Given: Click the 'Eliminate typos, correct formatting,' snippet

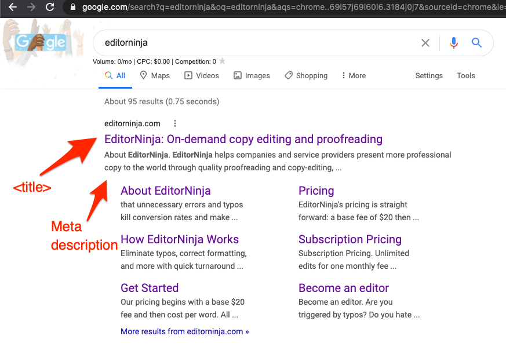Looking at the screenshot, I should (184, 254).
